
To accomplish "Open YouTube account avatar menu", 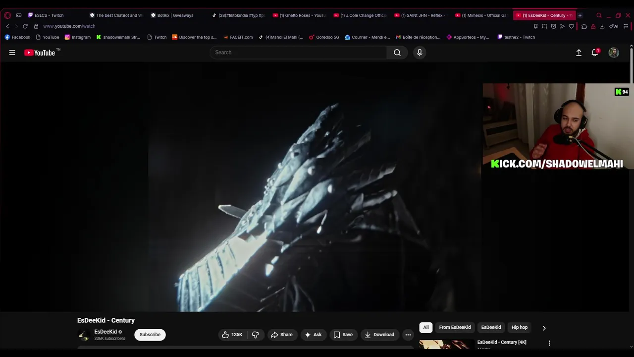I will click(614, 53).
